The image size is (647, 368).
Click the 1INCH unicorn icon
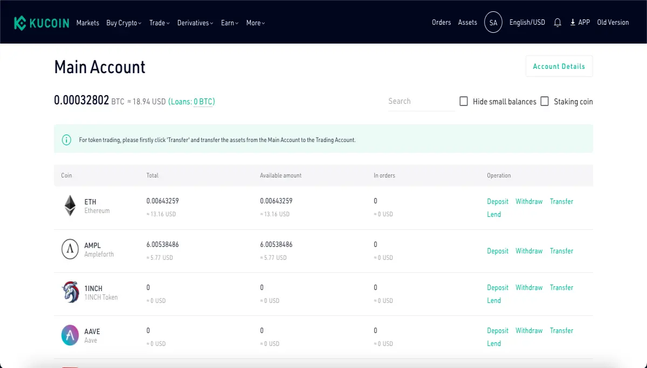pos(70,292)
